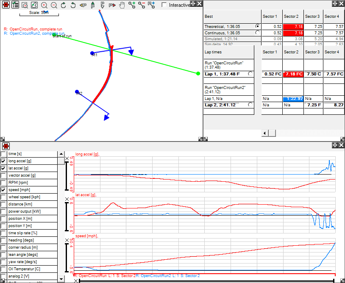
Task: Click the add track marker icon
Action: tap(132, 5)
